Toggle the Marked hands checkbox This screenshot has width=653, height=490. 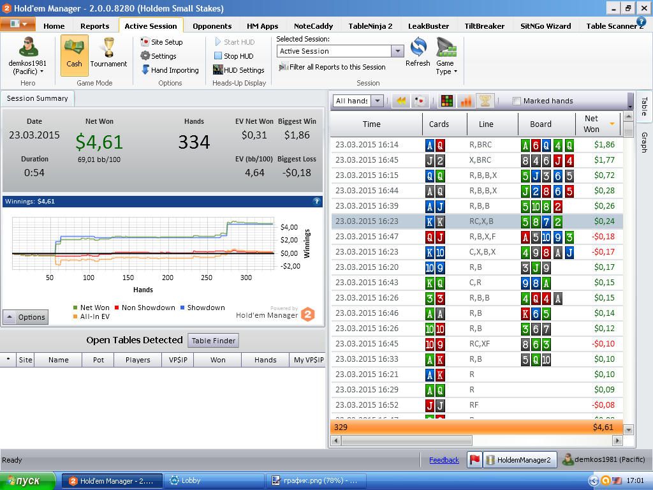coord(517,101)
